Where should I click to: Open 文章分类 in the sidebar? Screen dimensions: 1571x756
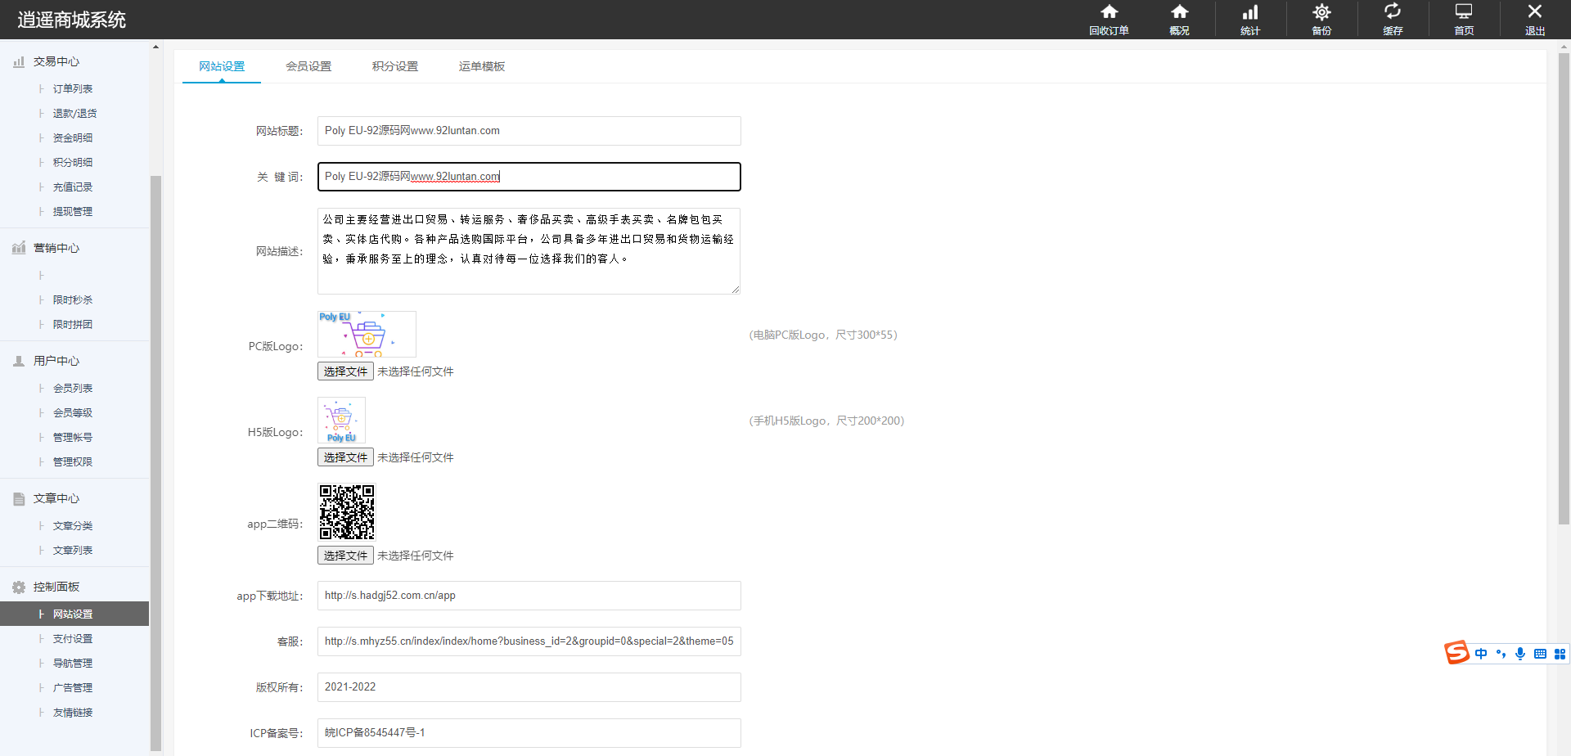74,525
